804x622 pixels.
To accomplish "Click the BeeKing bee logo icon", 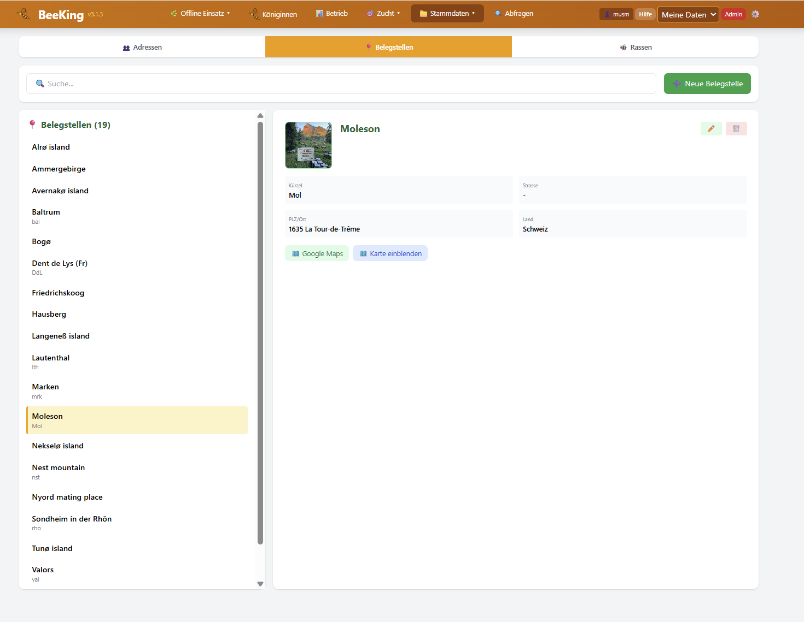I will pyautogui.click(x=24, y=14).
